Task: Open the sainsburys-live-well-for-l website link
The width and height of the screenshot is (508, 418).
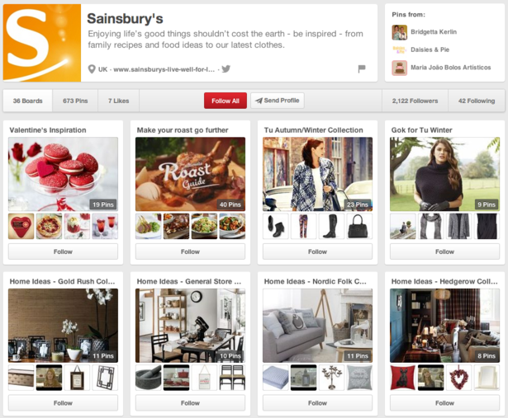Action: click(x=164, y=69)
